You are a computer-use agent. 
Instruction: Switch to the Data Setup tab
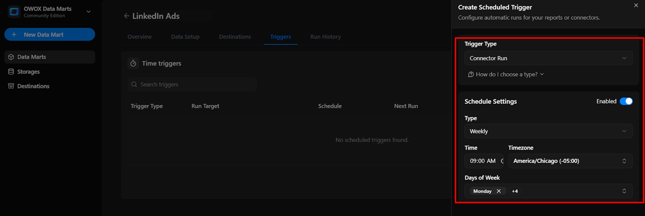coord(185,37)
